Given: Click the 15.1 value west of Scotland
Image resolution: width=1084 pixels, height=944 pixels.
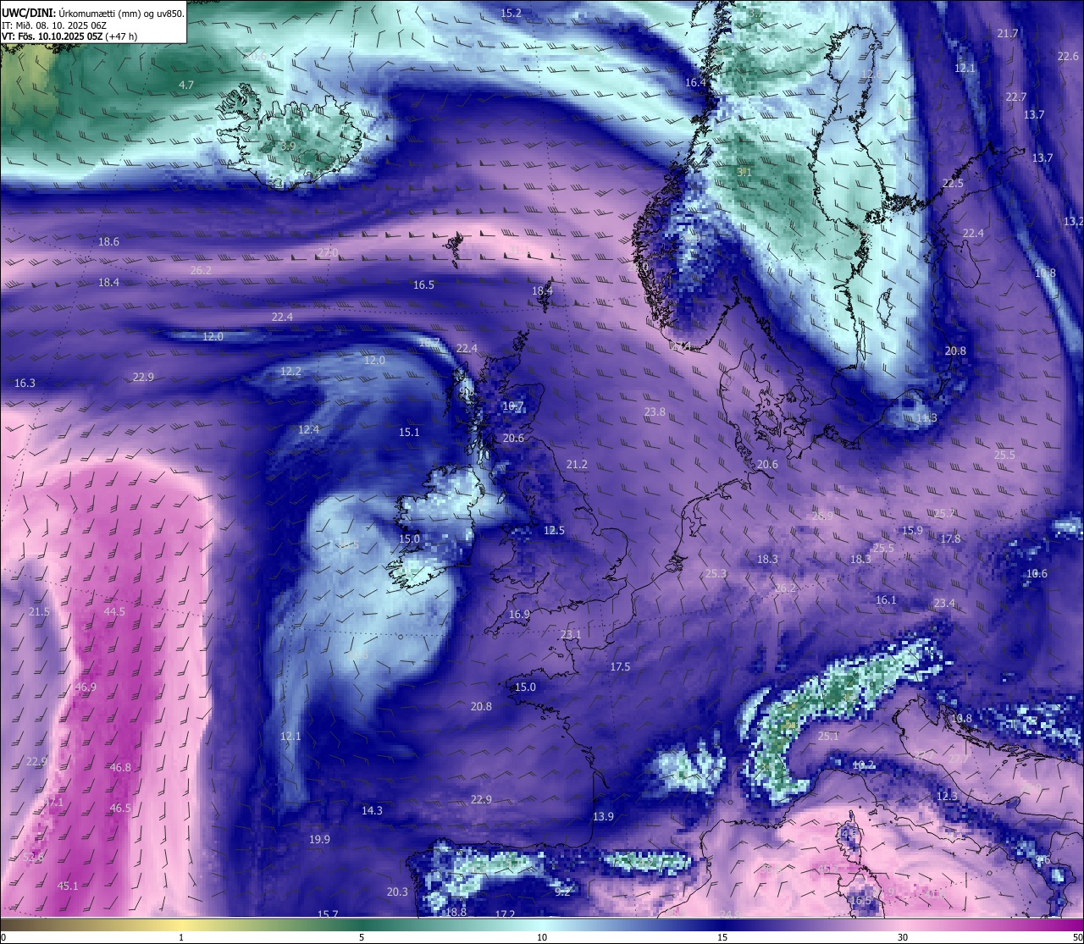Looking at the screenshot, I should click(409, 432).
